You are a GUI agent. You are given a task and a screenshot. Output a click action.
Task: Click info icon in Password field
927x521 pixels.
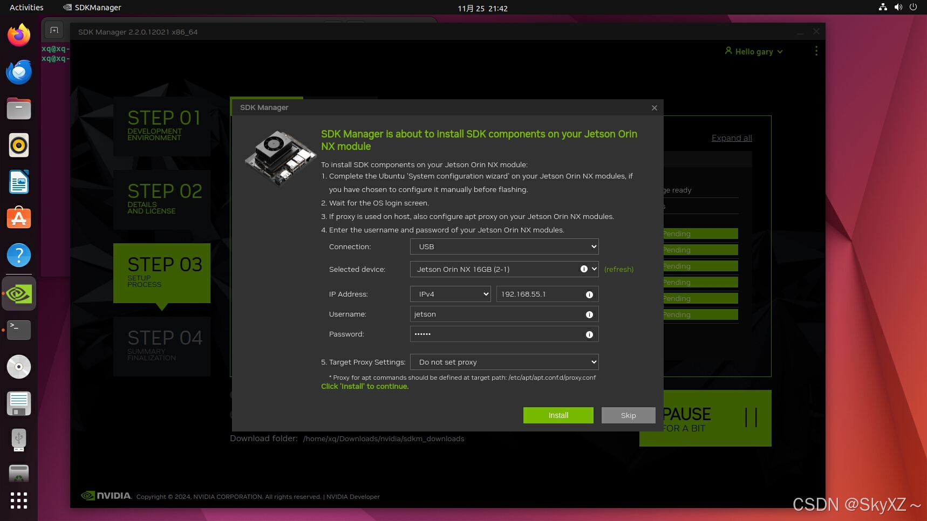point(589,334)
